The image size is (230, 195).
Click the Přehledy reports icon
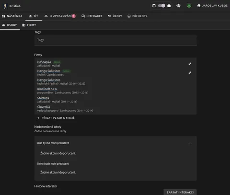(129, 16)
